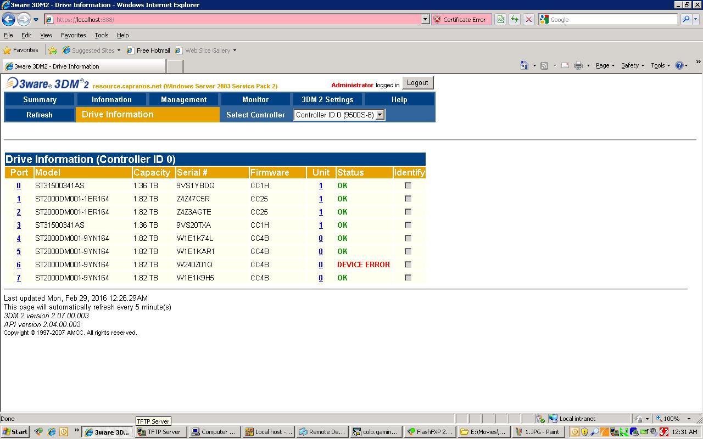Click the Google search input box
The width and height of the screenshot is (703, 439).
612,20
